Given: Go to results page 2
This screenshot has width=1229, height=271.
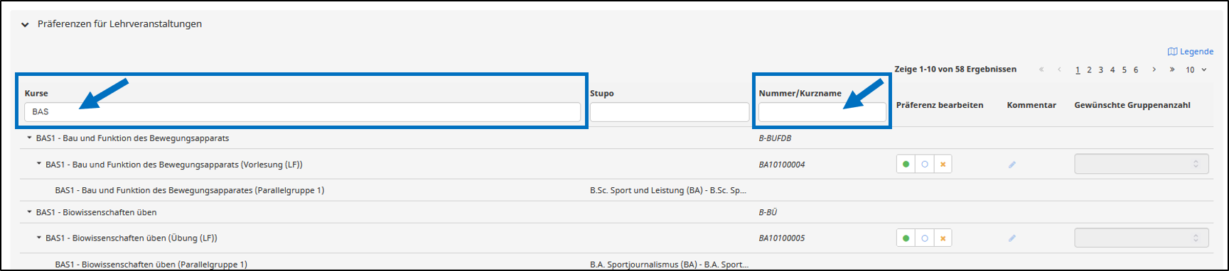Looking at the screenshot, I should pos(1089,70).
